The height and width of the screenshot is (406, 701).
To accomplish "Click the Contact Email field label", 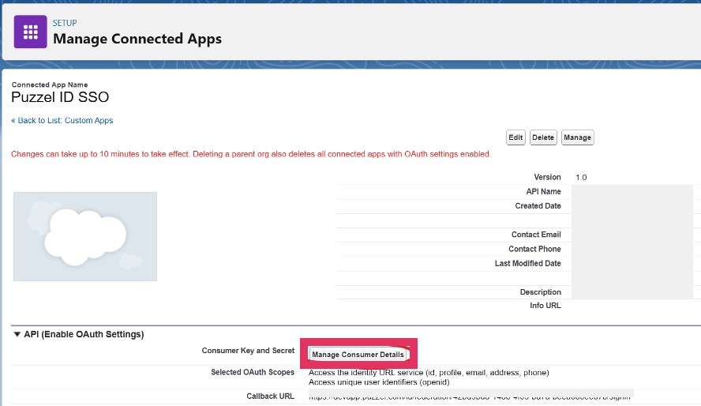I will point(536,235).
